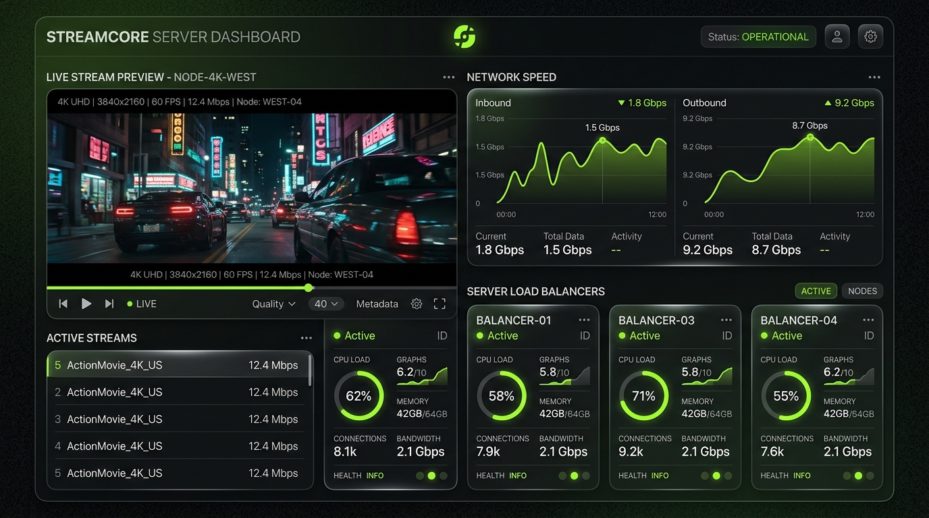Click the live stream video frame

click(252, 188)
